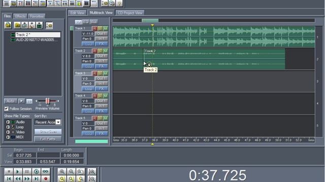Click Zoom Out Full magnifier icon
This screenshot has height=182, width=325.
[x=80, y=171]
